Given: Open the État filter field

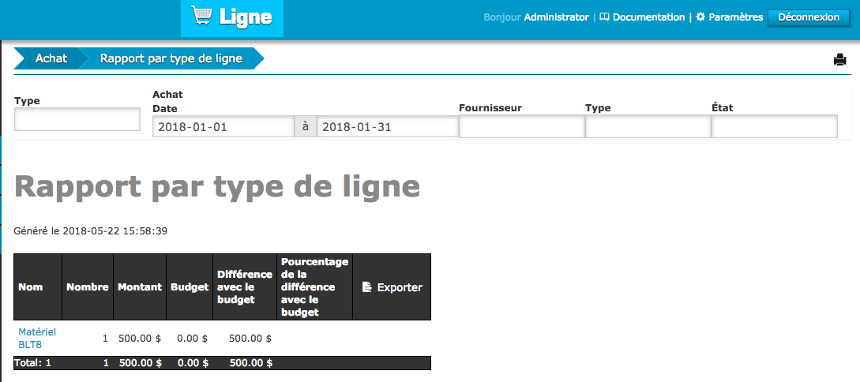Looking at the screenshot, I should pos(774,126).
